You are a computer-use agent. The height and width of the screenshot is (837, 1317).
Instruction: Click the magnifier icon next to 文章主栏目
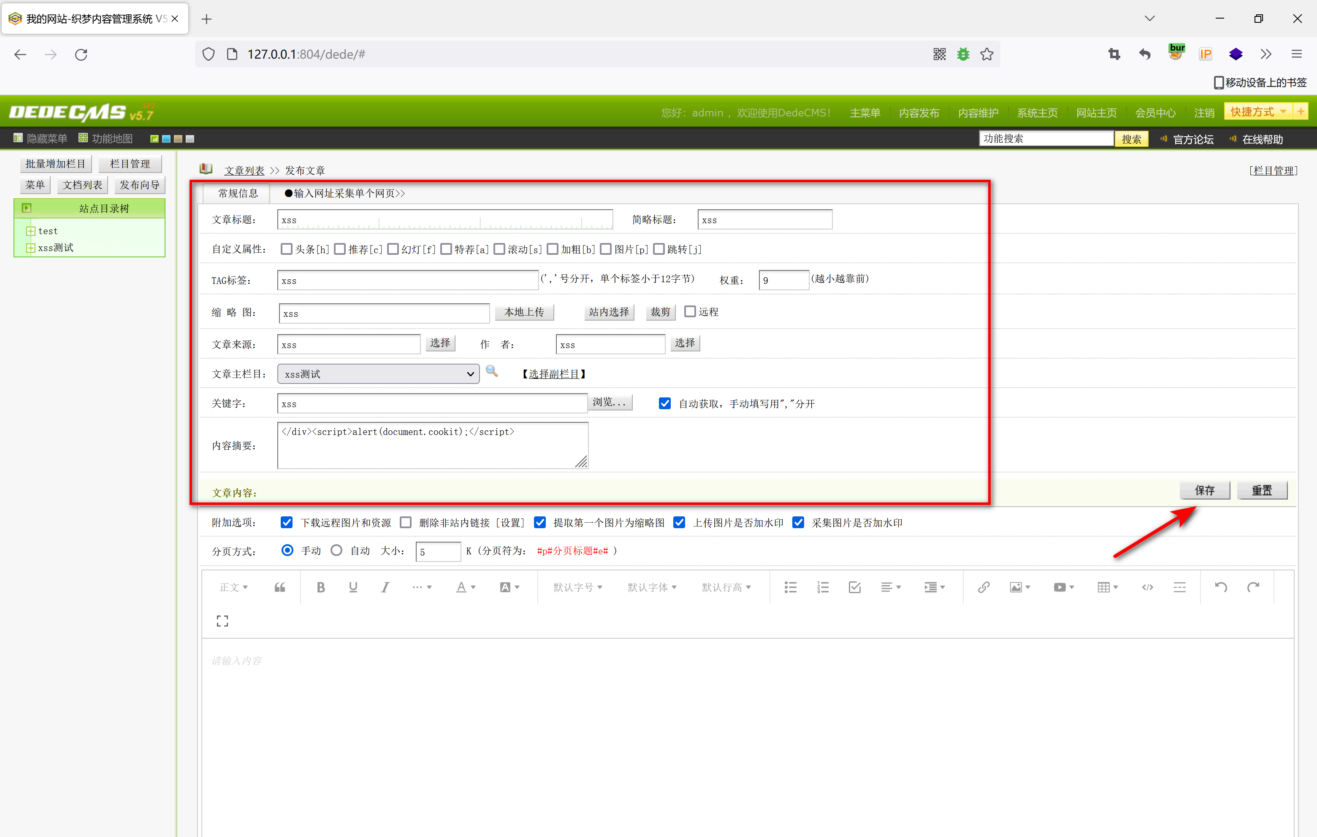[492, 371]
